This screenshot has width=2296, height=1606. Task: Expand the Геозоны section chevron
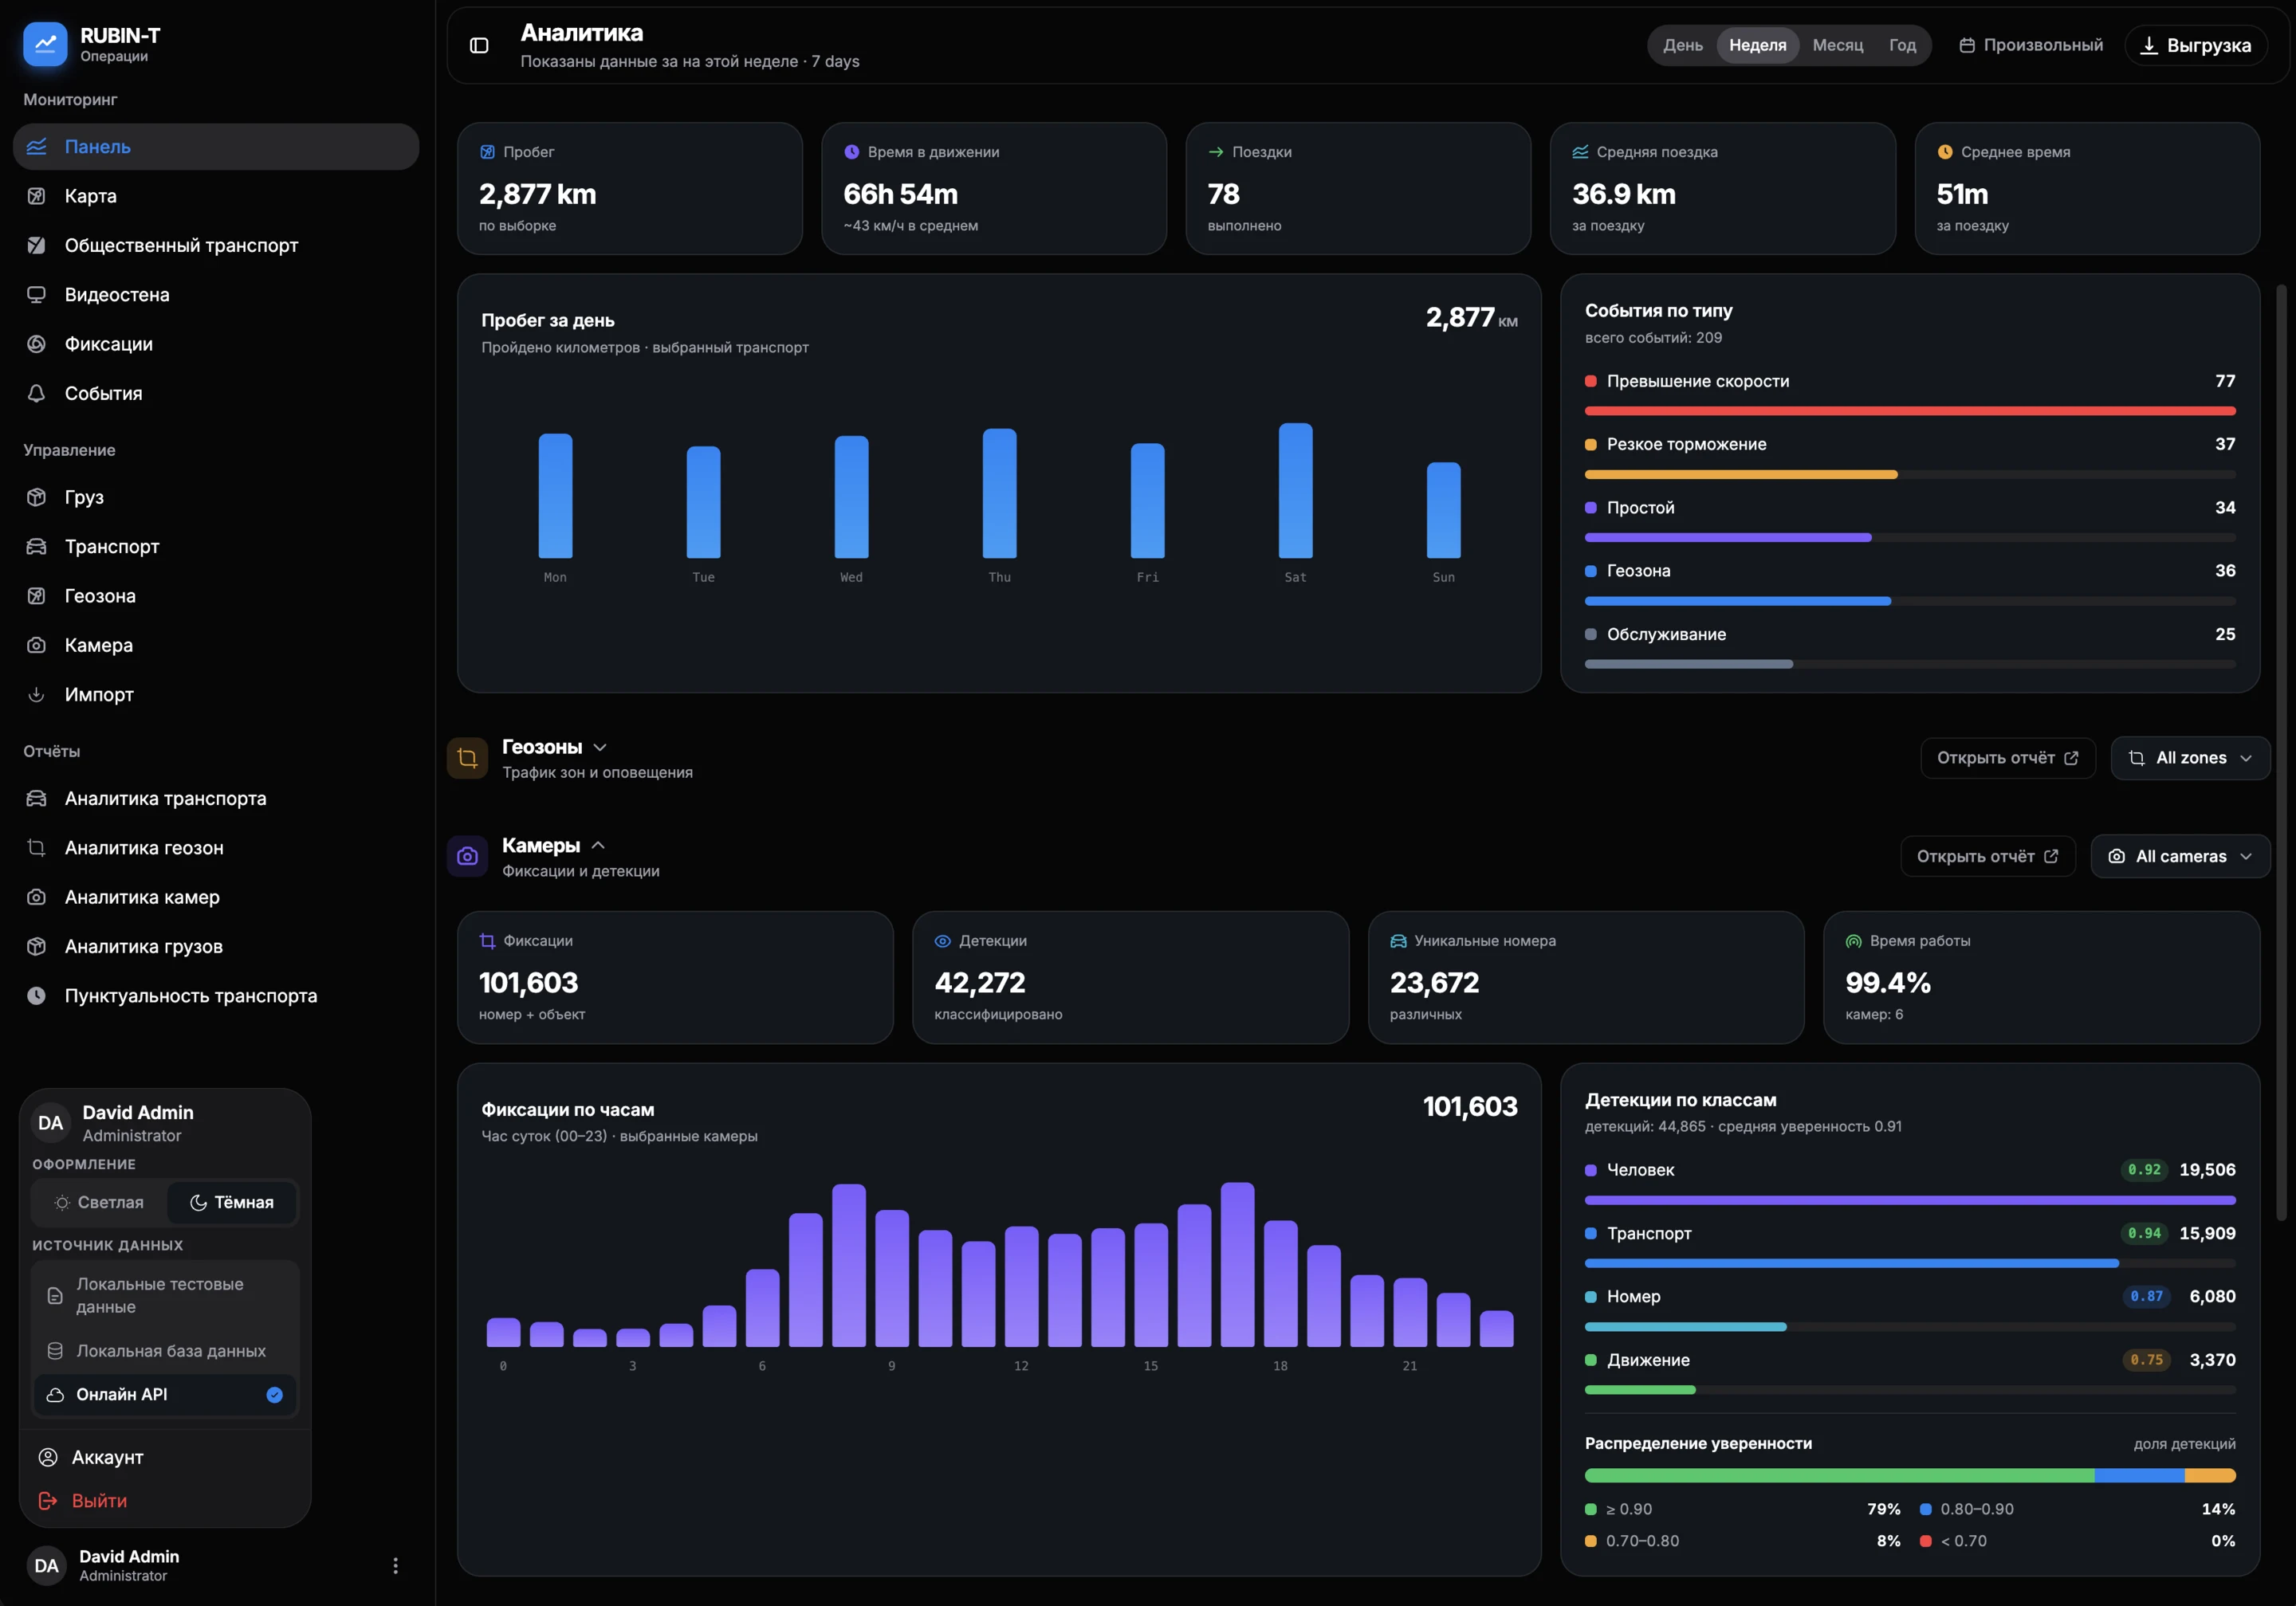[x=600, y=747]
